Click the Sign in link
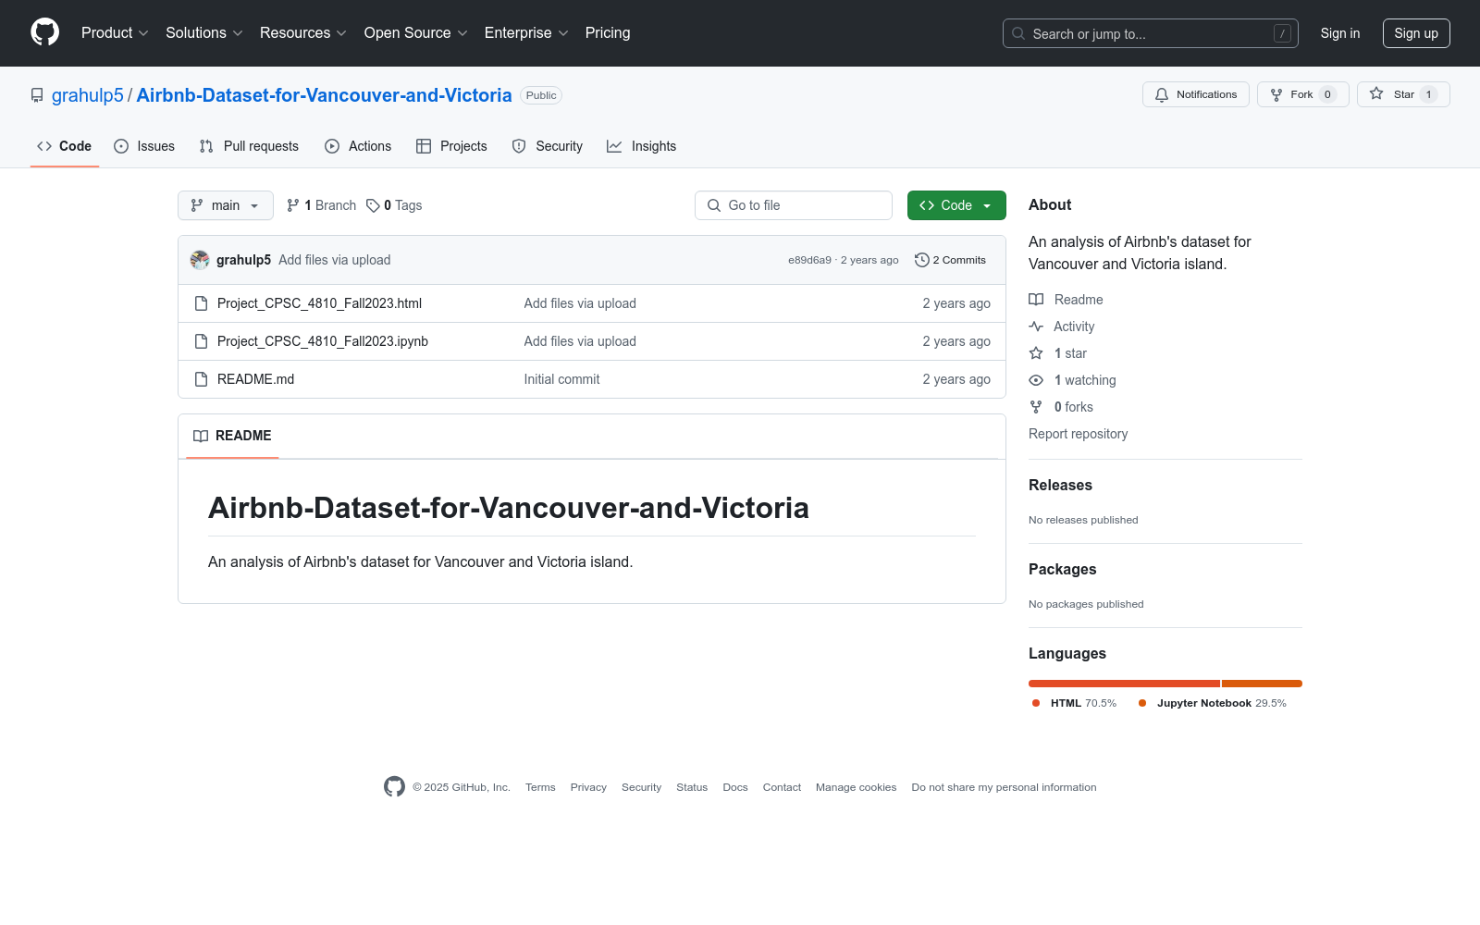Viewport: 1480px width, 925px height. [1340, 33]
